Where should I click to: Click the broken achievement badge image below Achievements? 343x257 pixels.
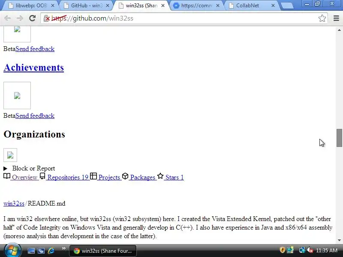pyautogui.click(x=17, y=96)
